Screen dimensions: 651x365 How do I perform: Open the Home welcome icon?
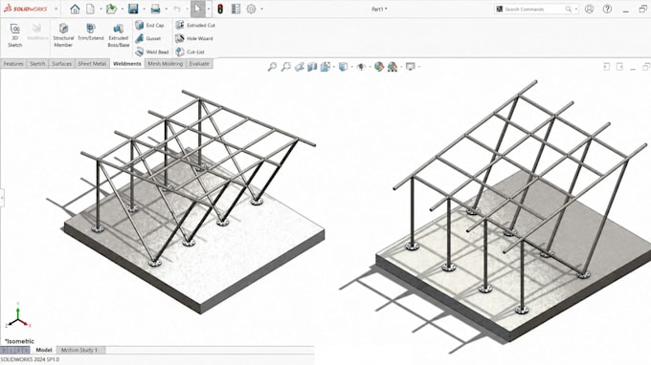tap(75, 9)
